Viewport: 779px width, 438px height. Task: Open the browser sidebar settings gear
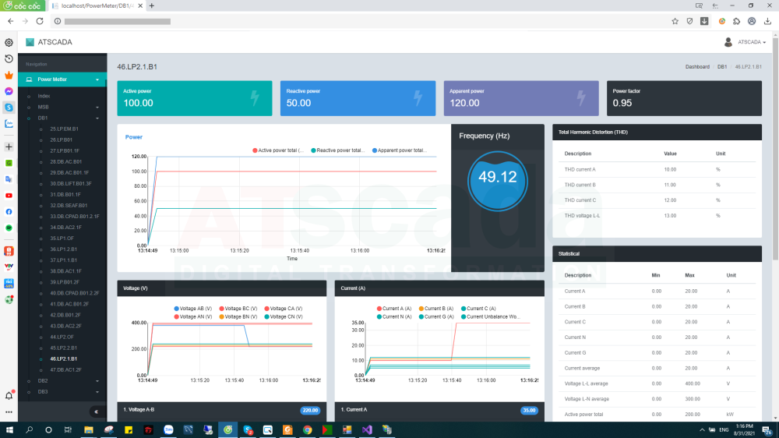(x=9, y=43)
